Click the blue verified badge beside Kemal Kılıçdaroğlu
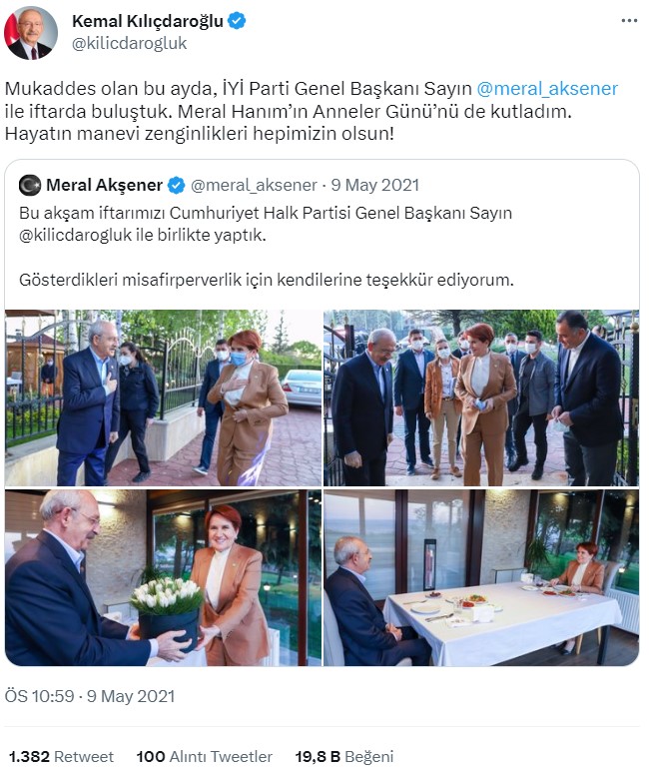 click(237, 21)
